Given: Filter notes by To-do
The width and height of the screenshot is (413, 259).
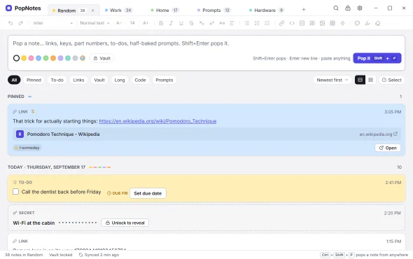Looking at the screenshot, I should pos(57,80).
